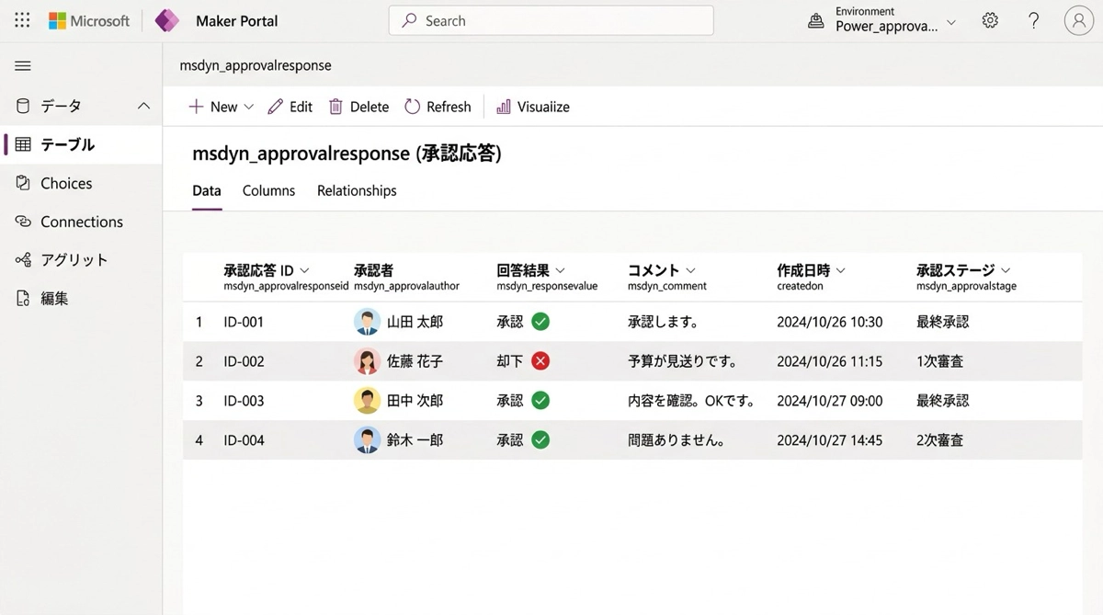Switch to the Relationships tab
Image resolution: width=1103 pixels, height=615 pixels.
[357, 190]
